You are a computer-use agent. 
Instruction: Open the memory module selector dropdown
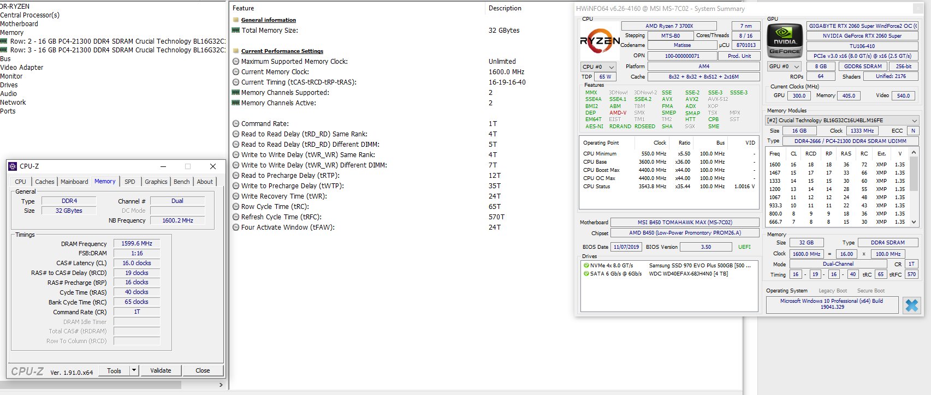[x=842, y=121]
